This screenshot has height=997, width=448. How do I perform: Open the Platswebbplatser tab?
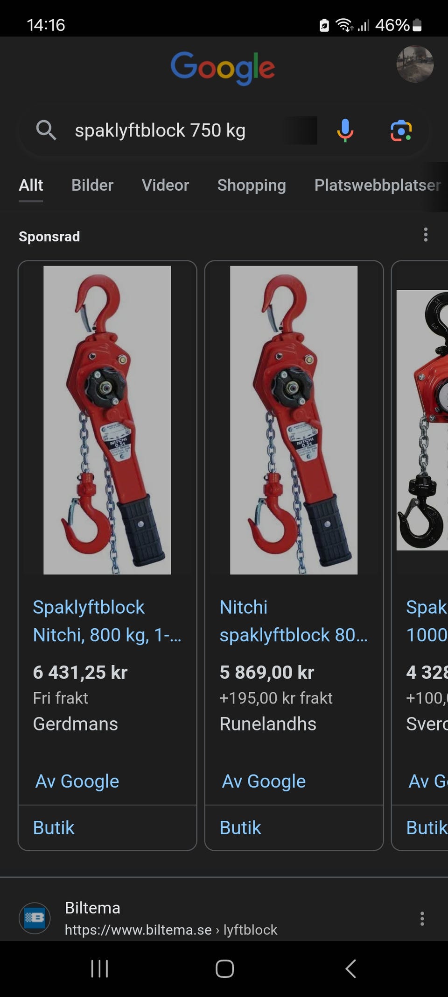[378, 185]
